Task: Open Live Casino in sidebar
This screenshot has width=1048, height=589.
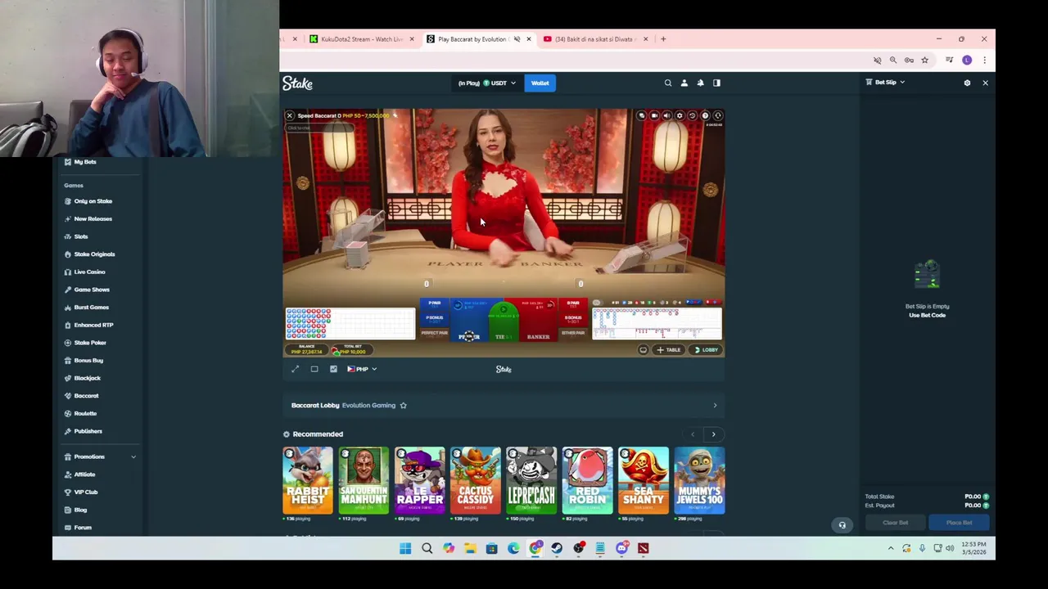Action: click(89, 272)
